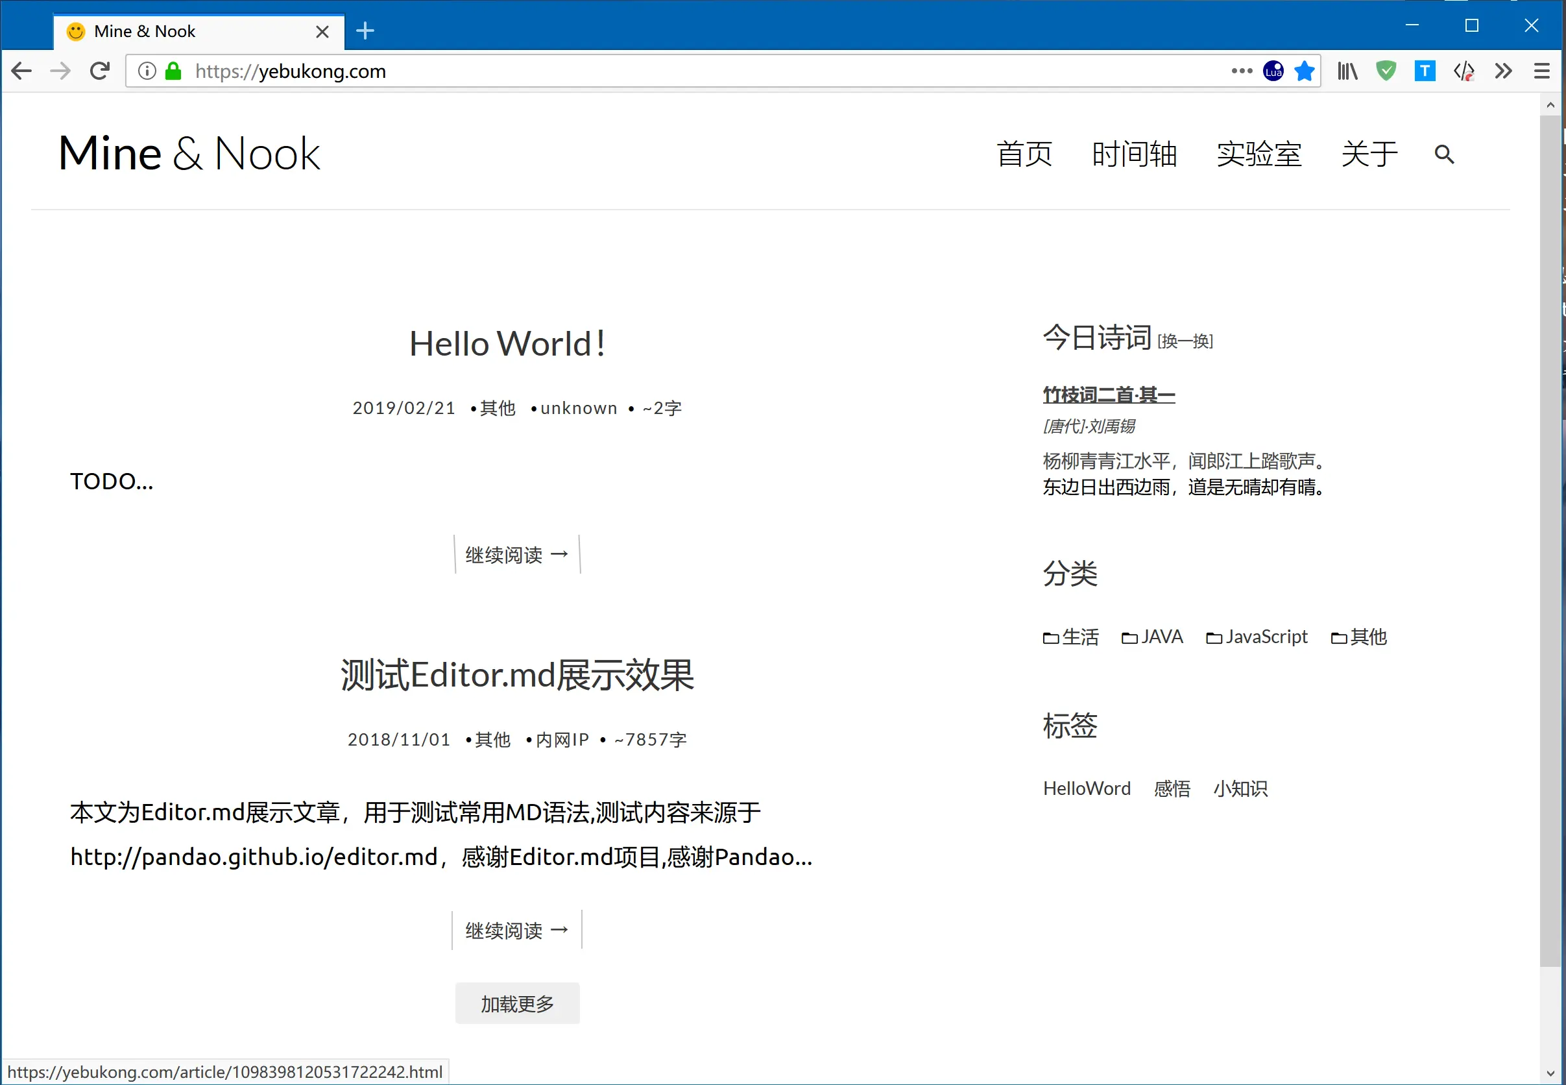Open the 生活 category folder
Image resolution: width=1566 pixels, height=1085 pixels.
[x=1070, y=637]
